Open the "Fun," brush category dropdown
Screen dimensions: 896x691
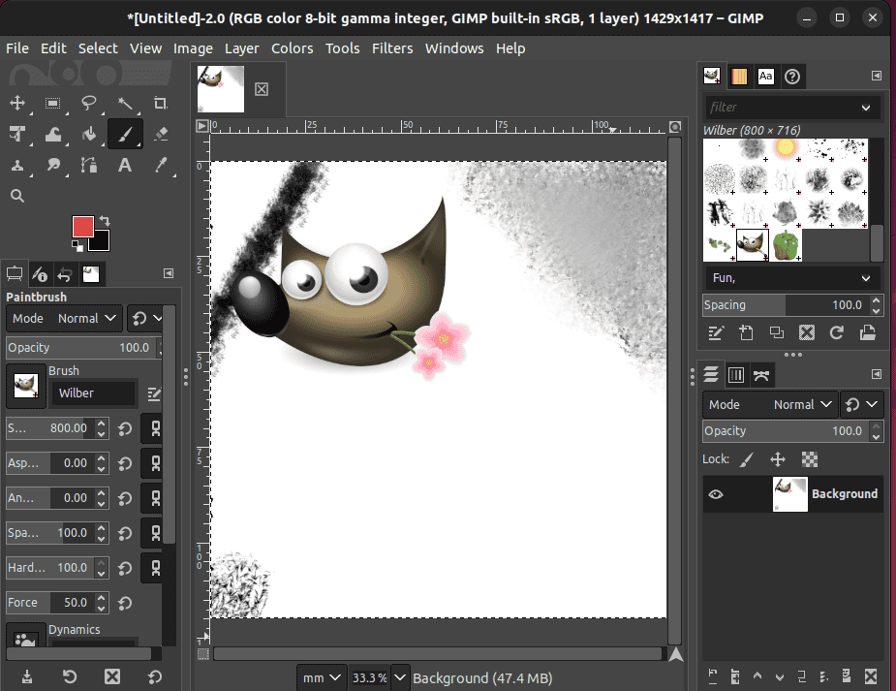click(x=790, y=278)
